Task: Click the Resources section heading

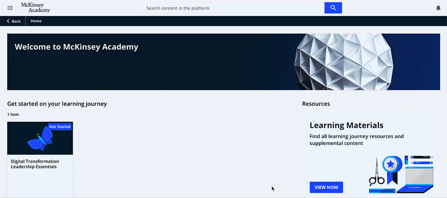Action: coord(316,104)
